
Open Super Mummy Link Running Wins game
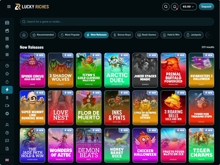[32, 108]
